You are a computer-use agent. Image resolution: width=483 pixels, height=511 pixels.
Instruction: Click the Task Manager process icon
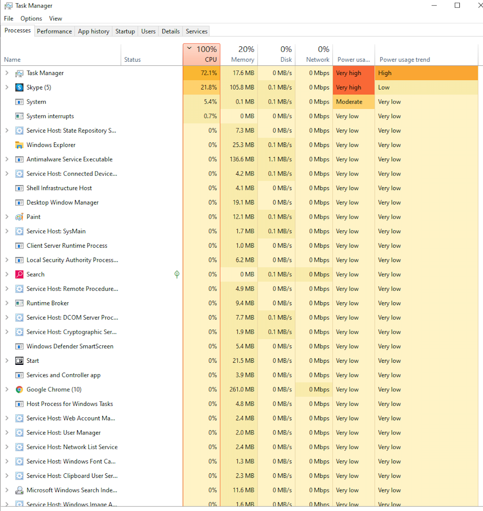click(x=19, y=73)
